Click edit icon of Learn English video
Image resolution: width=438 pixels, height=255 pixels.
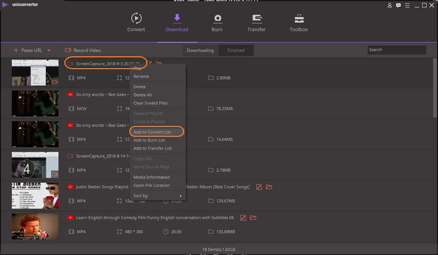click(x=243, y=218)
